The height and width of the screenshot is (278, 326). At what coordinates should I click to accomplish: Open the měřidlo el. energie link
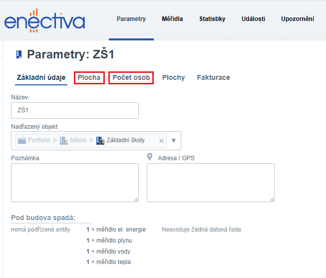pos(121,230)
